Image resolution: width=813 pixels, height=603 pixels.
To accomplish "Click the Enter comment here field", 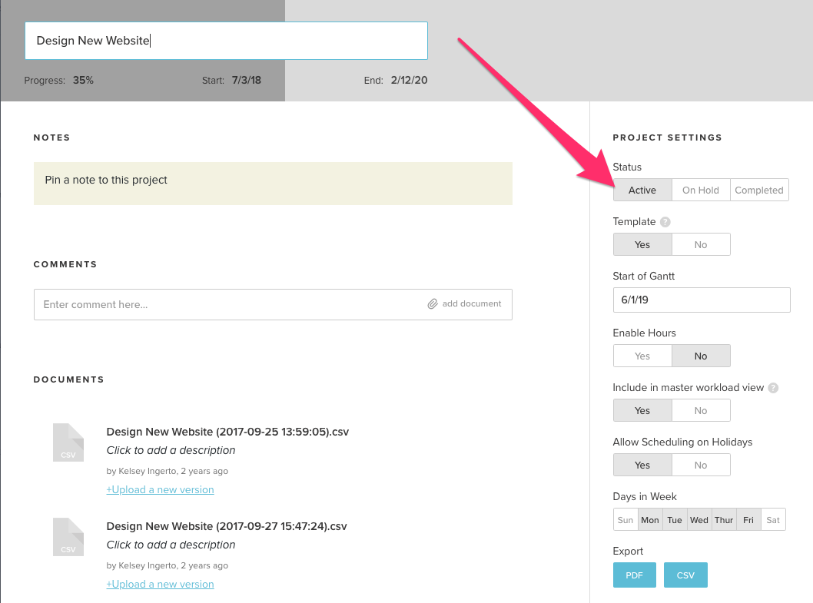I will coord(273,304).
